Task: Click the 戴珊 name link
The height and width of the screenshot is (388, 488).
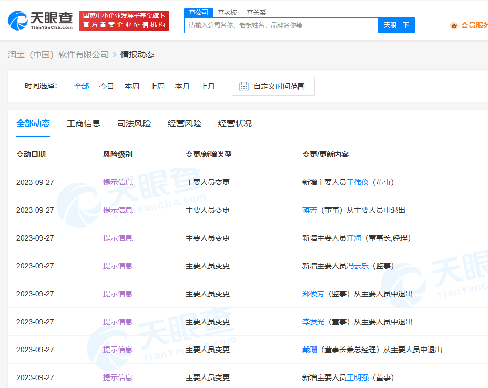Action: [x=310, y=350]
